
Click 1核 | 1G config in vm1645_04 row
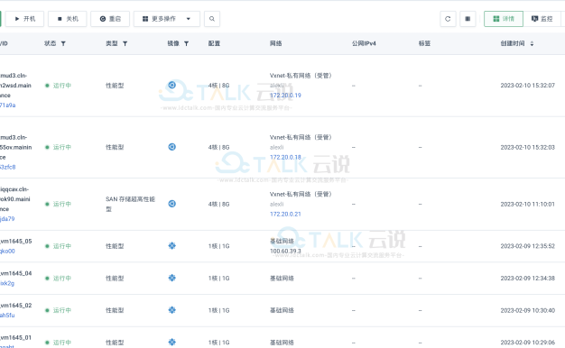tap(218, 279)
